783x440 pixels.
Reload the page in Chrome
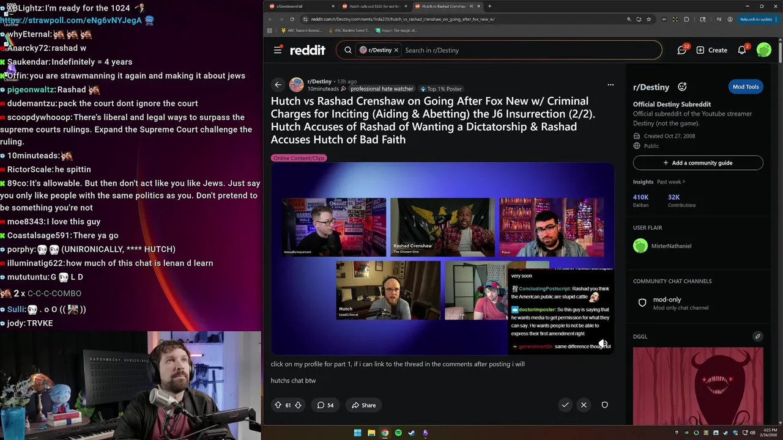292,19
